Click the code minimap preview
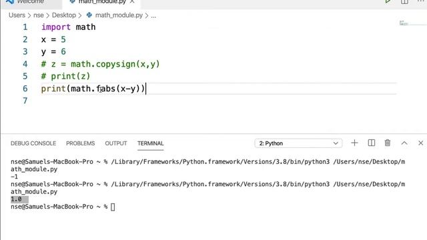This screenshot has width=427, height=240. pos(404,23)
